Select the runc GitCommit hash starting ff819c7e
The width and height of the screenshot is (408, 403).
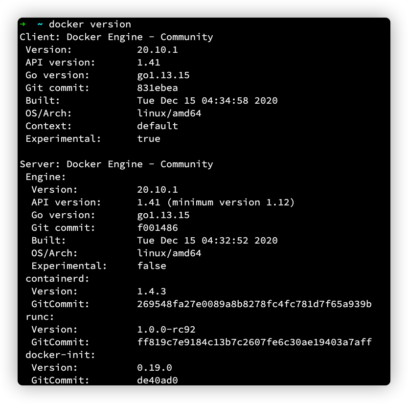click(254, 342)
